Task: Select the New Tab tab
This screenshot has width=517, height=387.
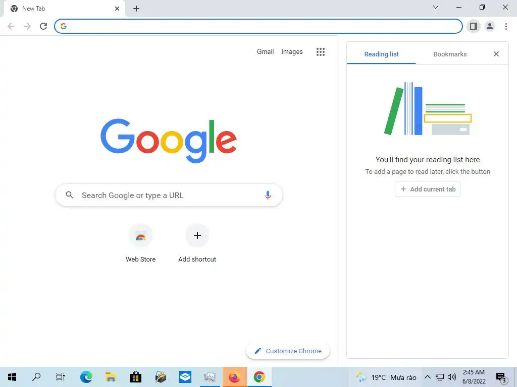Action: (65, 9)
